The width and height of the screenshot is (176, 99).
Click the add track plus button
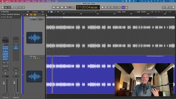24,15
